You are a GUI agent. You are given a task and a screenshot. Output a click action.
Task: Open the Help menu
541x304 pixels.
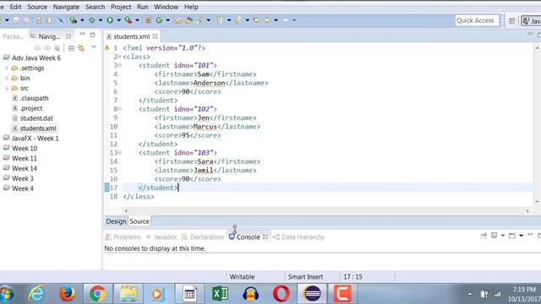191,7
